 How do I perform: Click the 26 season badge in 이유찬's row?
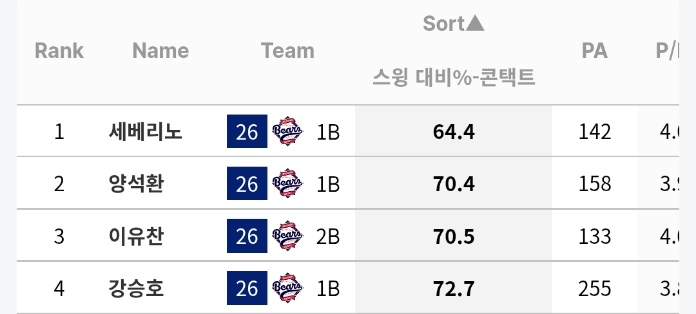[247, 235]
